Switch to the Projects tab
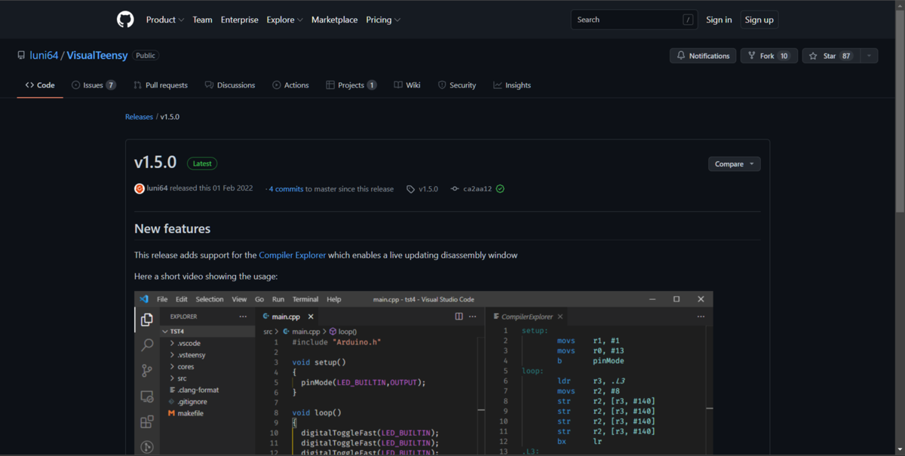905x456 pixels. (351, 85)
